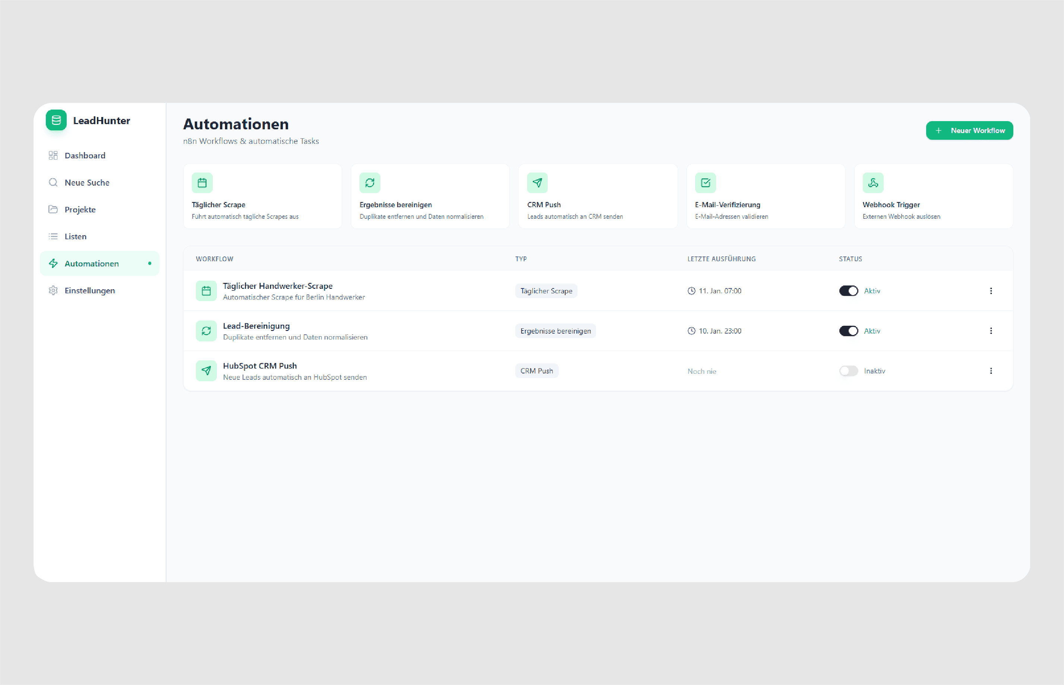This screenshot has width=1064, height=685.
Task: Open the Projekte sidebar link
Action: pyautogui.click(x=80, y=209)
